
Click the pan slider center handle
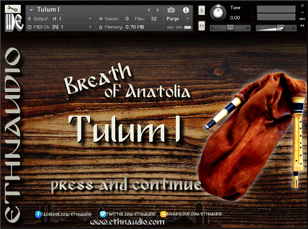[x=230, y=28]
